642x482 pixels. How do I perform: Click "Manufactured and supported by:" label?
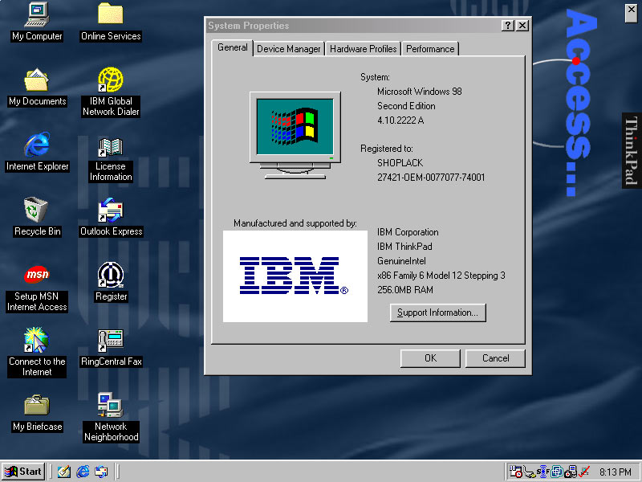295,223
